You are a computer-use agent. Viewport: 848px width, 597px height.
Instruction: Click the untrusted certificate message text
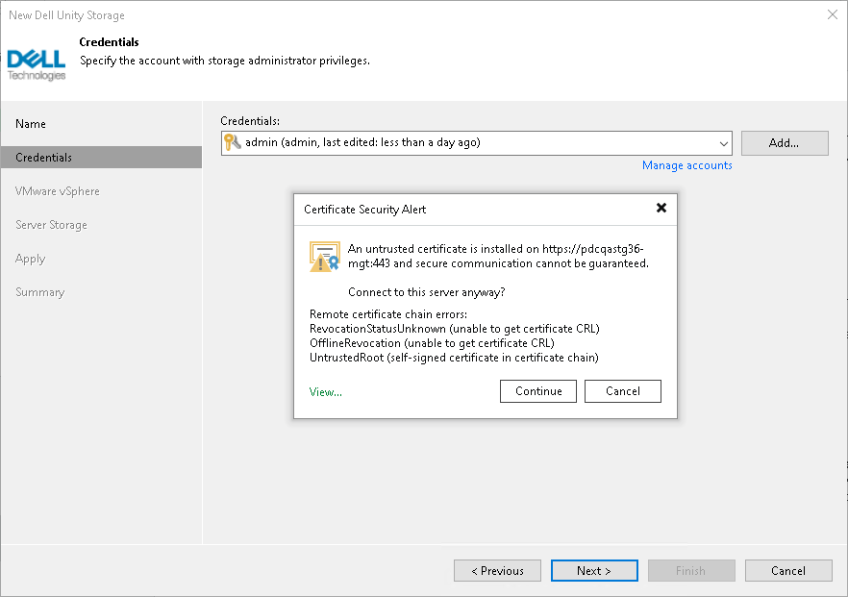point(498,257)
